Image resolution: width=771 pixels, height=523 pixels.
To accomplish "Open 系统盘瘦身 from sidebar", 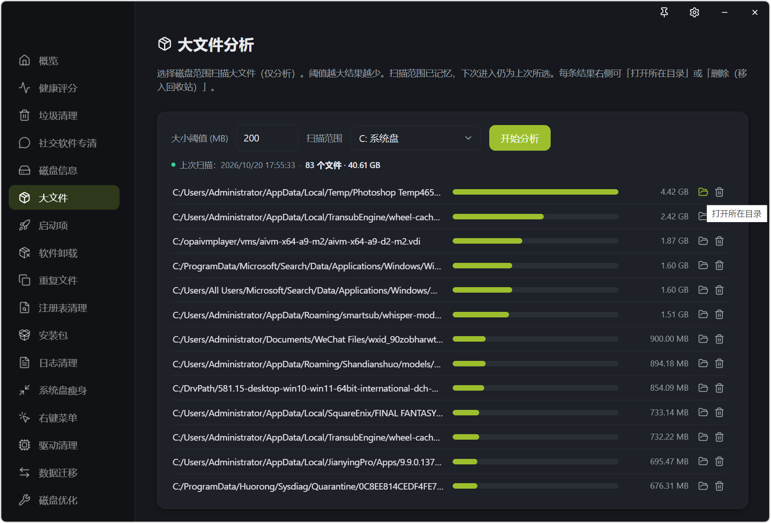I will [x=64, y=390].
